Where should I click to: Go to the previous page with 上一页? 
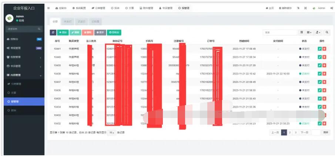pyautogui.click(x=275, y=132)
